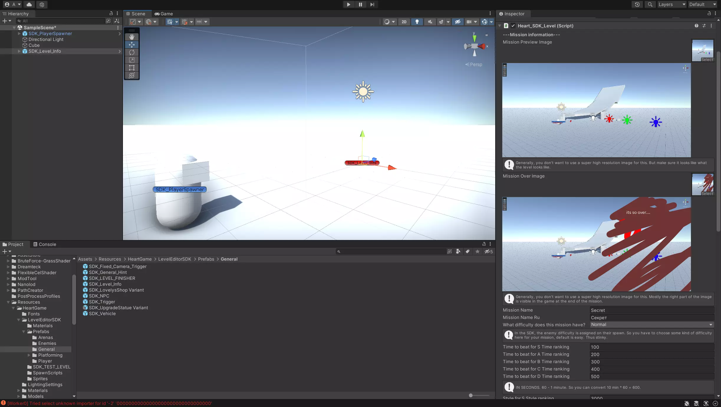Screen dimensions: 721x407
Task: Select the Hand view tool
Action: [x=132, y=37]
